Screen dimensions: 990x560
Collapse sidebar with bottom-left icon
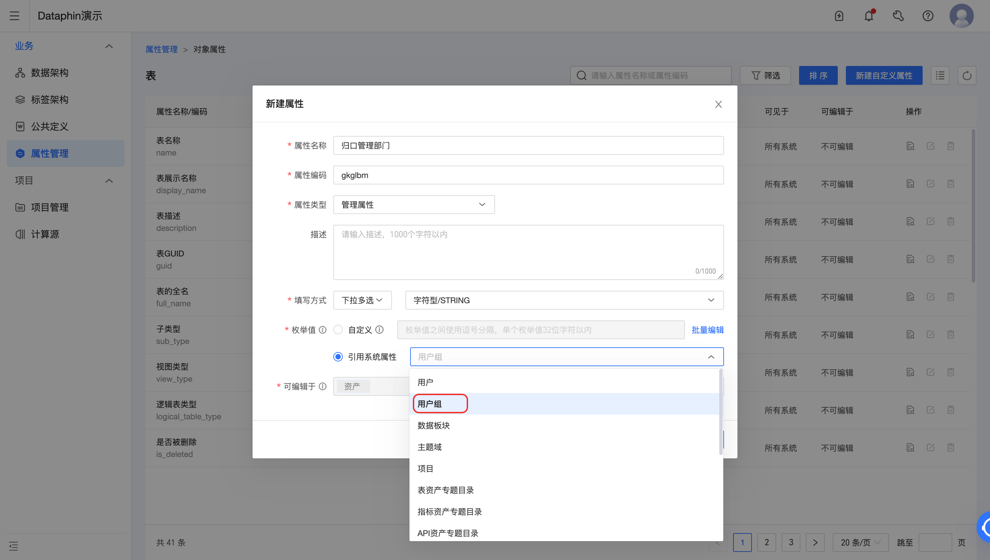pos(13,546)
